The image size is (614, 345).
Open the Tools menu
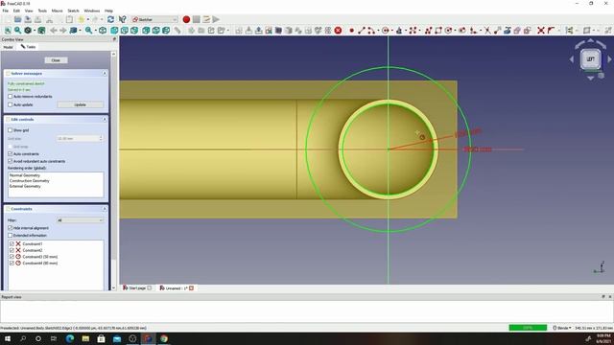click(x=42, y=11)
